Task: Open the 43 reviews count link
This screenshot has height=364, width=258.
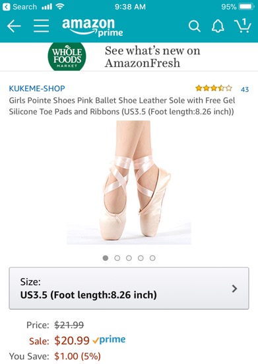Action: click(x=245, y=89)
